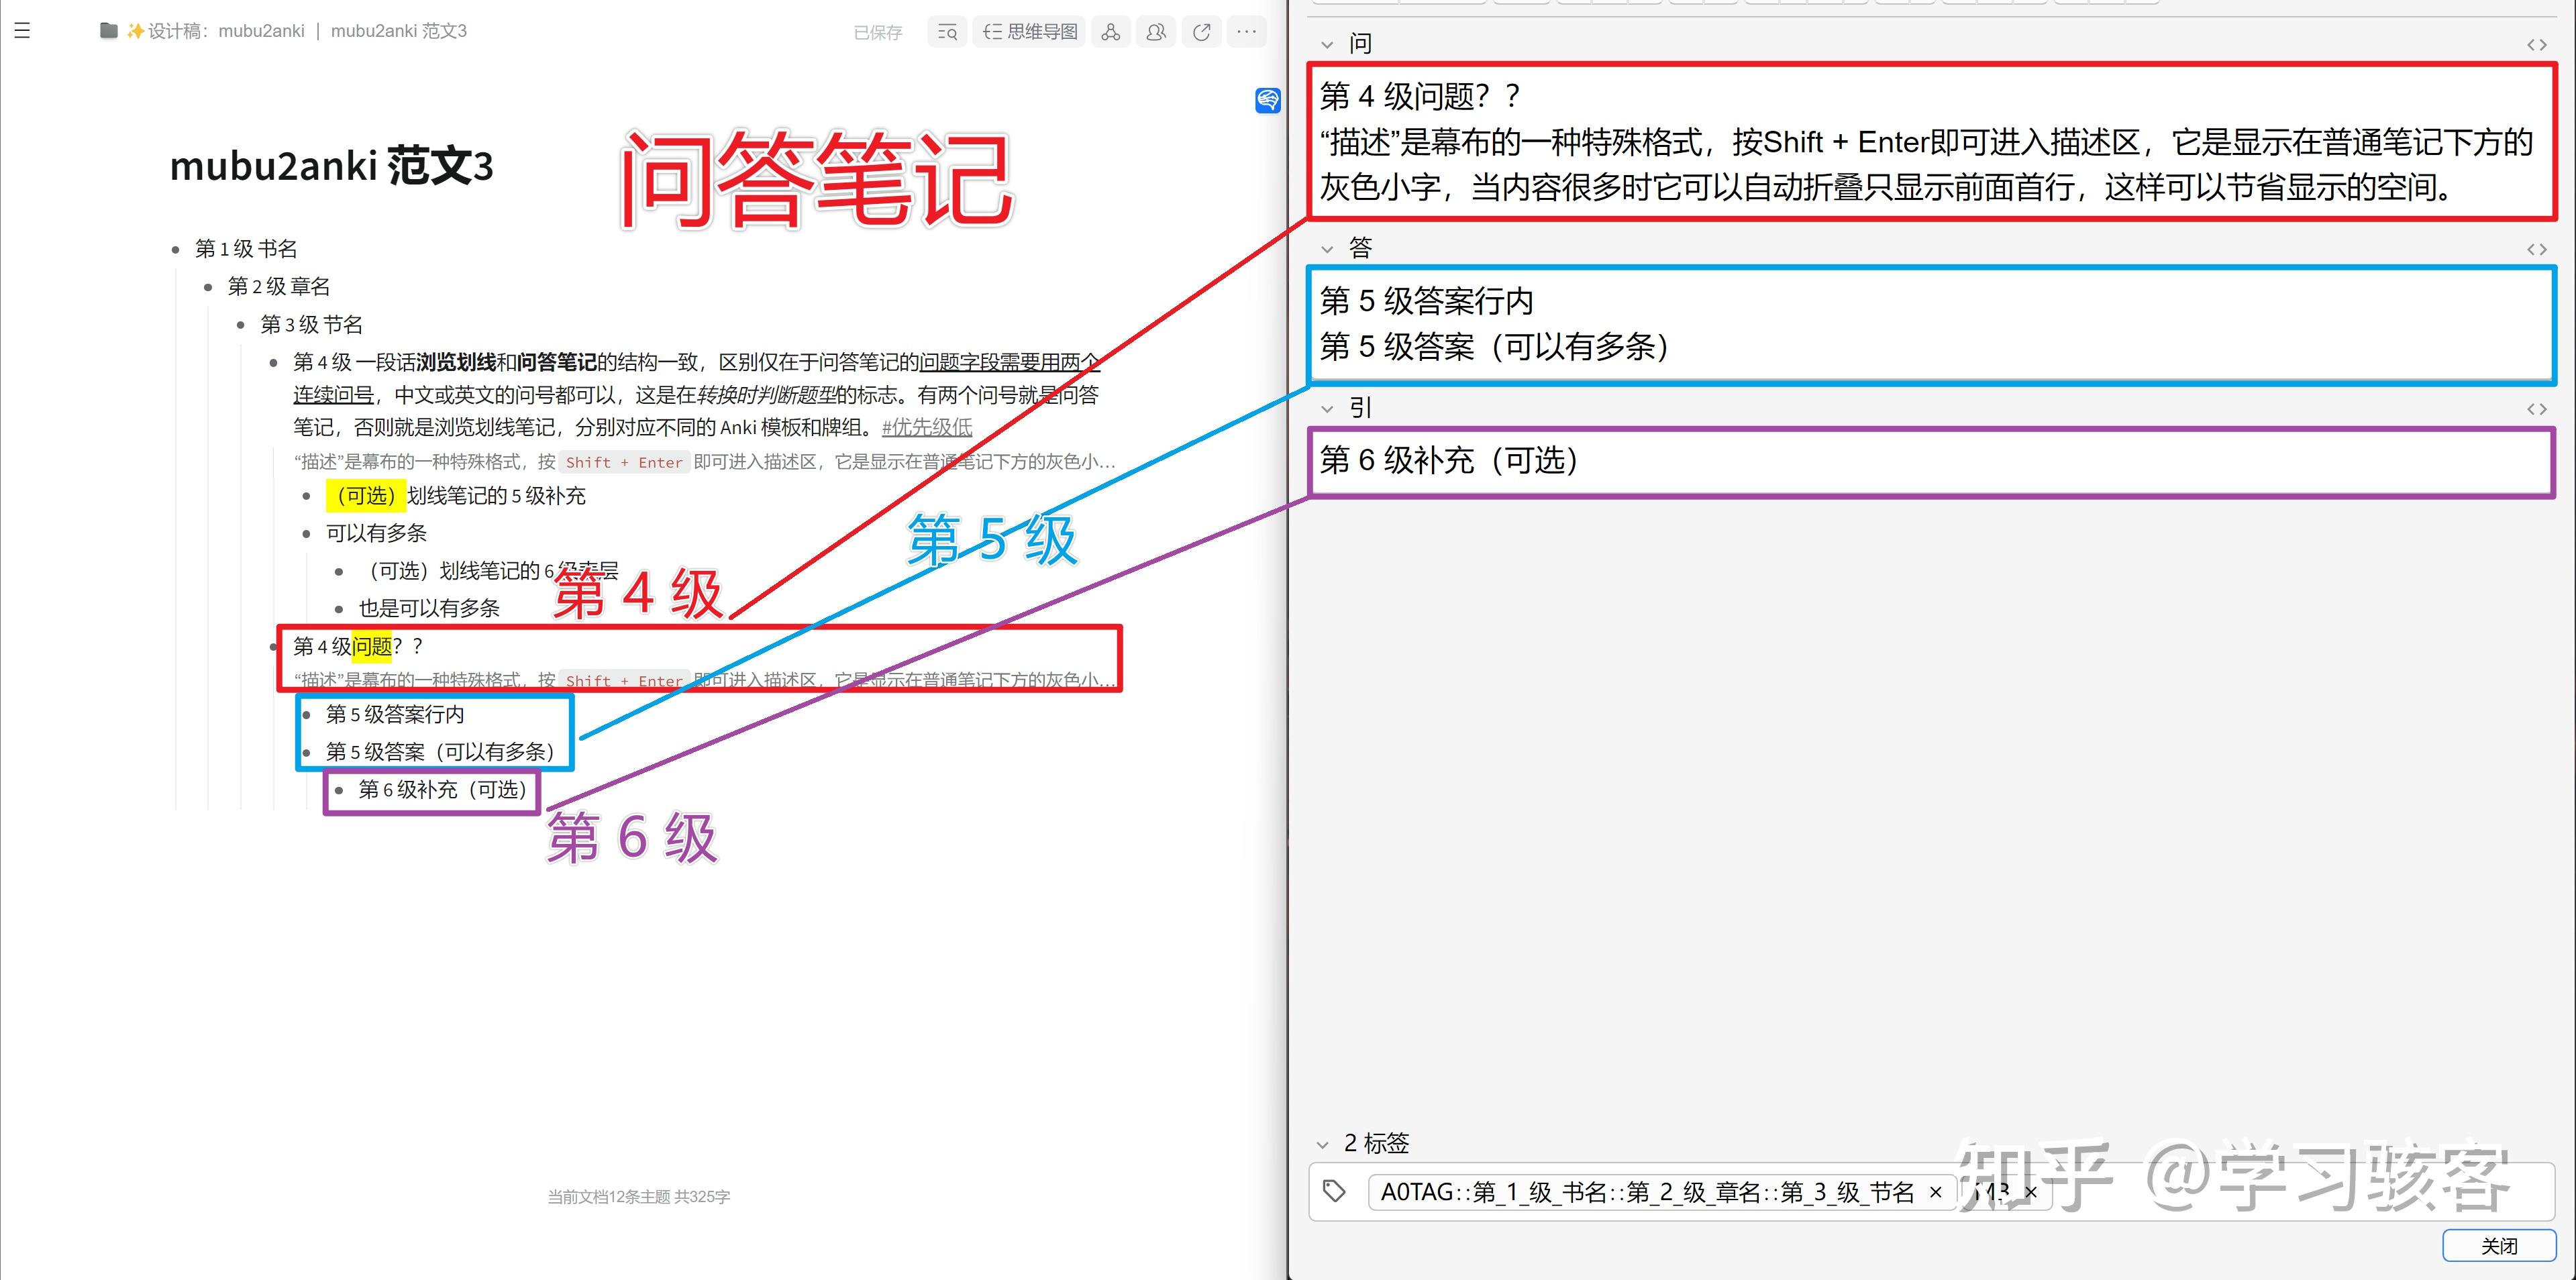Toggle HTML editor for 问 field
The image size is (2576, 1280).
tap(2536, 45)
